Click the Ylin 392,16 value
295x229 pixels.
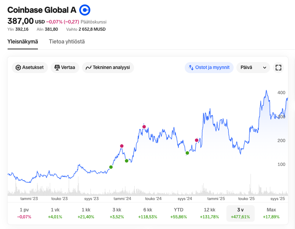[22, 29]
